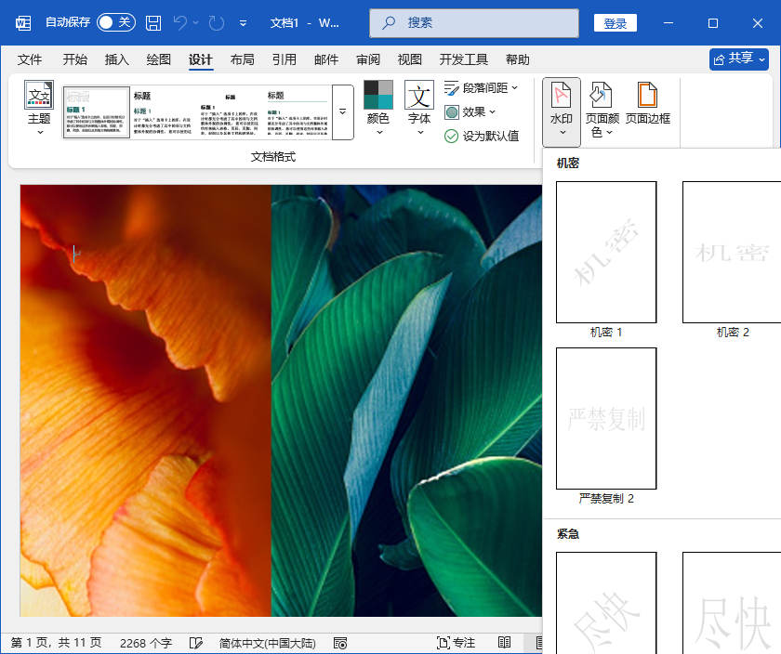
Task: Click the 设为默认值 checkmark button
Action: (x=482, y=137)
